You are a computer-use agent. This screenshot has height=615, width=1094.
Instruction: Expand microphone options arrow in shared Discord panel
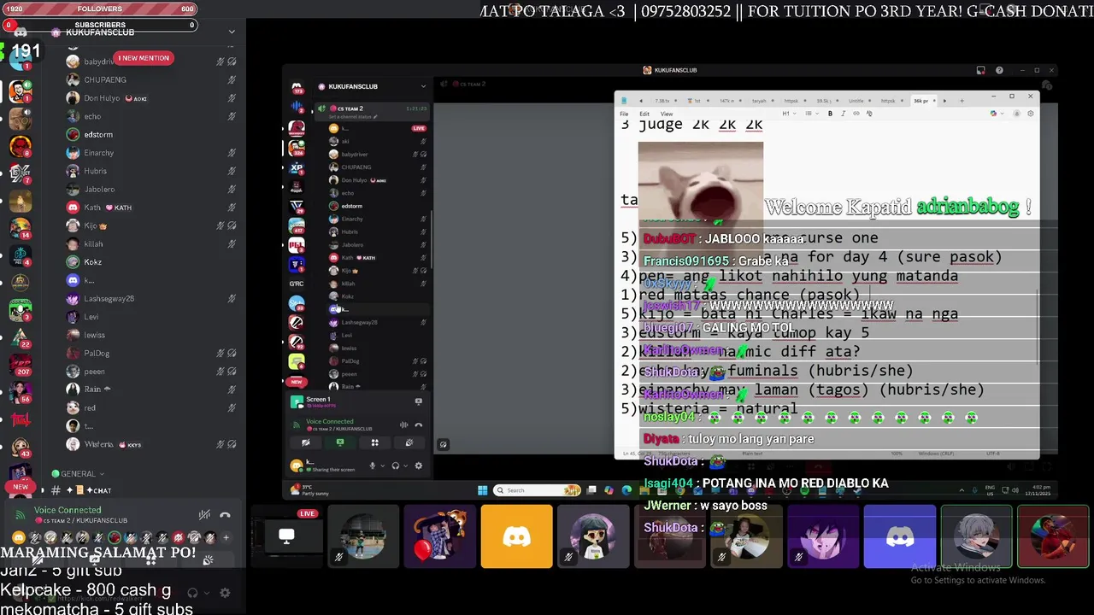coord(383,466)
